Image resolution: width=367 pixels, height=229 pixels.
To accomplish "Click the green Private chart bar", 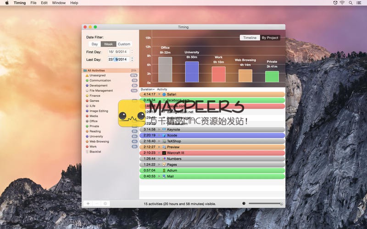I will pos(272,76).
